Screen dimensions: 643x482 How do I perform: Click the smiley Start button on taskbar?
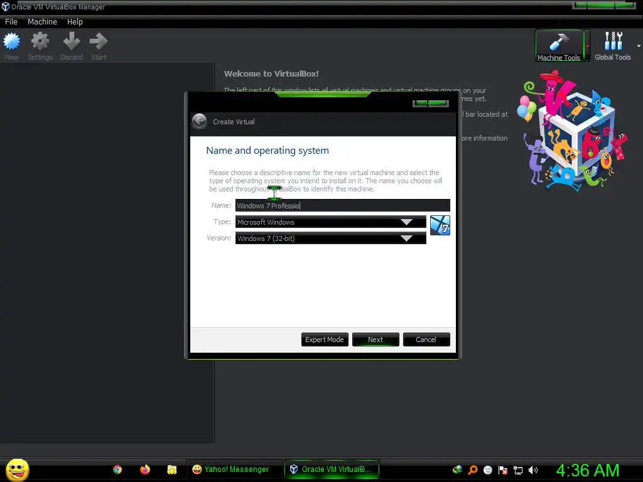pyautogui.click(x=17, y=469)
